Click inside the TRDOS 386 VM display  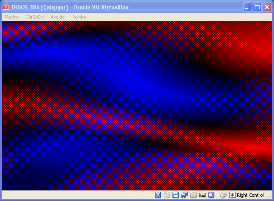point(137,106)
